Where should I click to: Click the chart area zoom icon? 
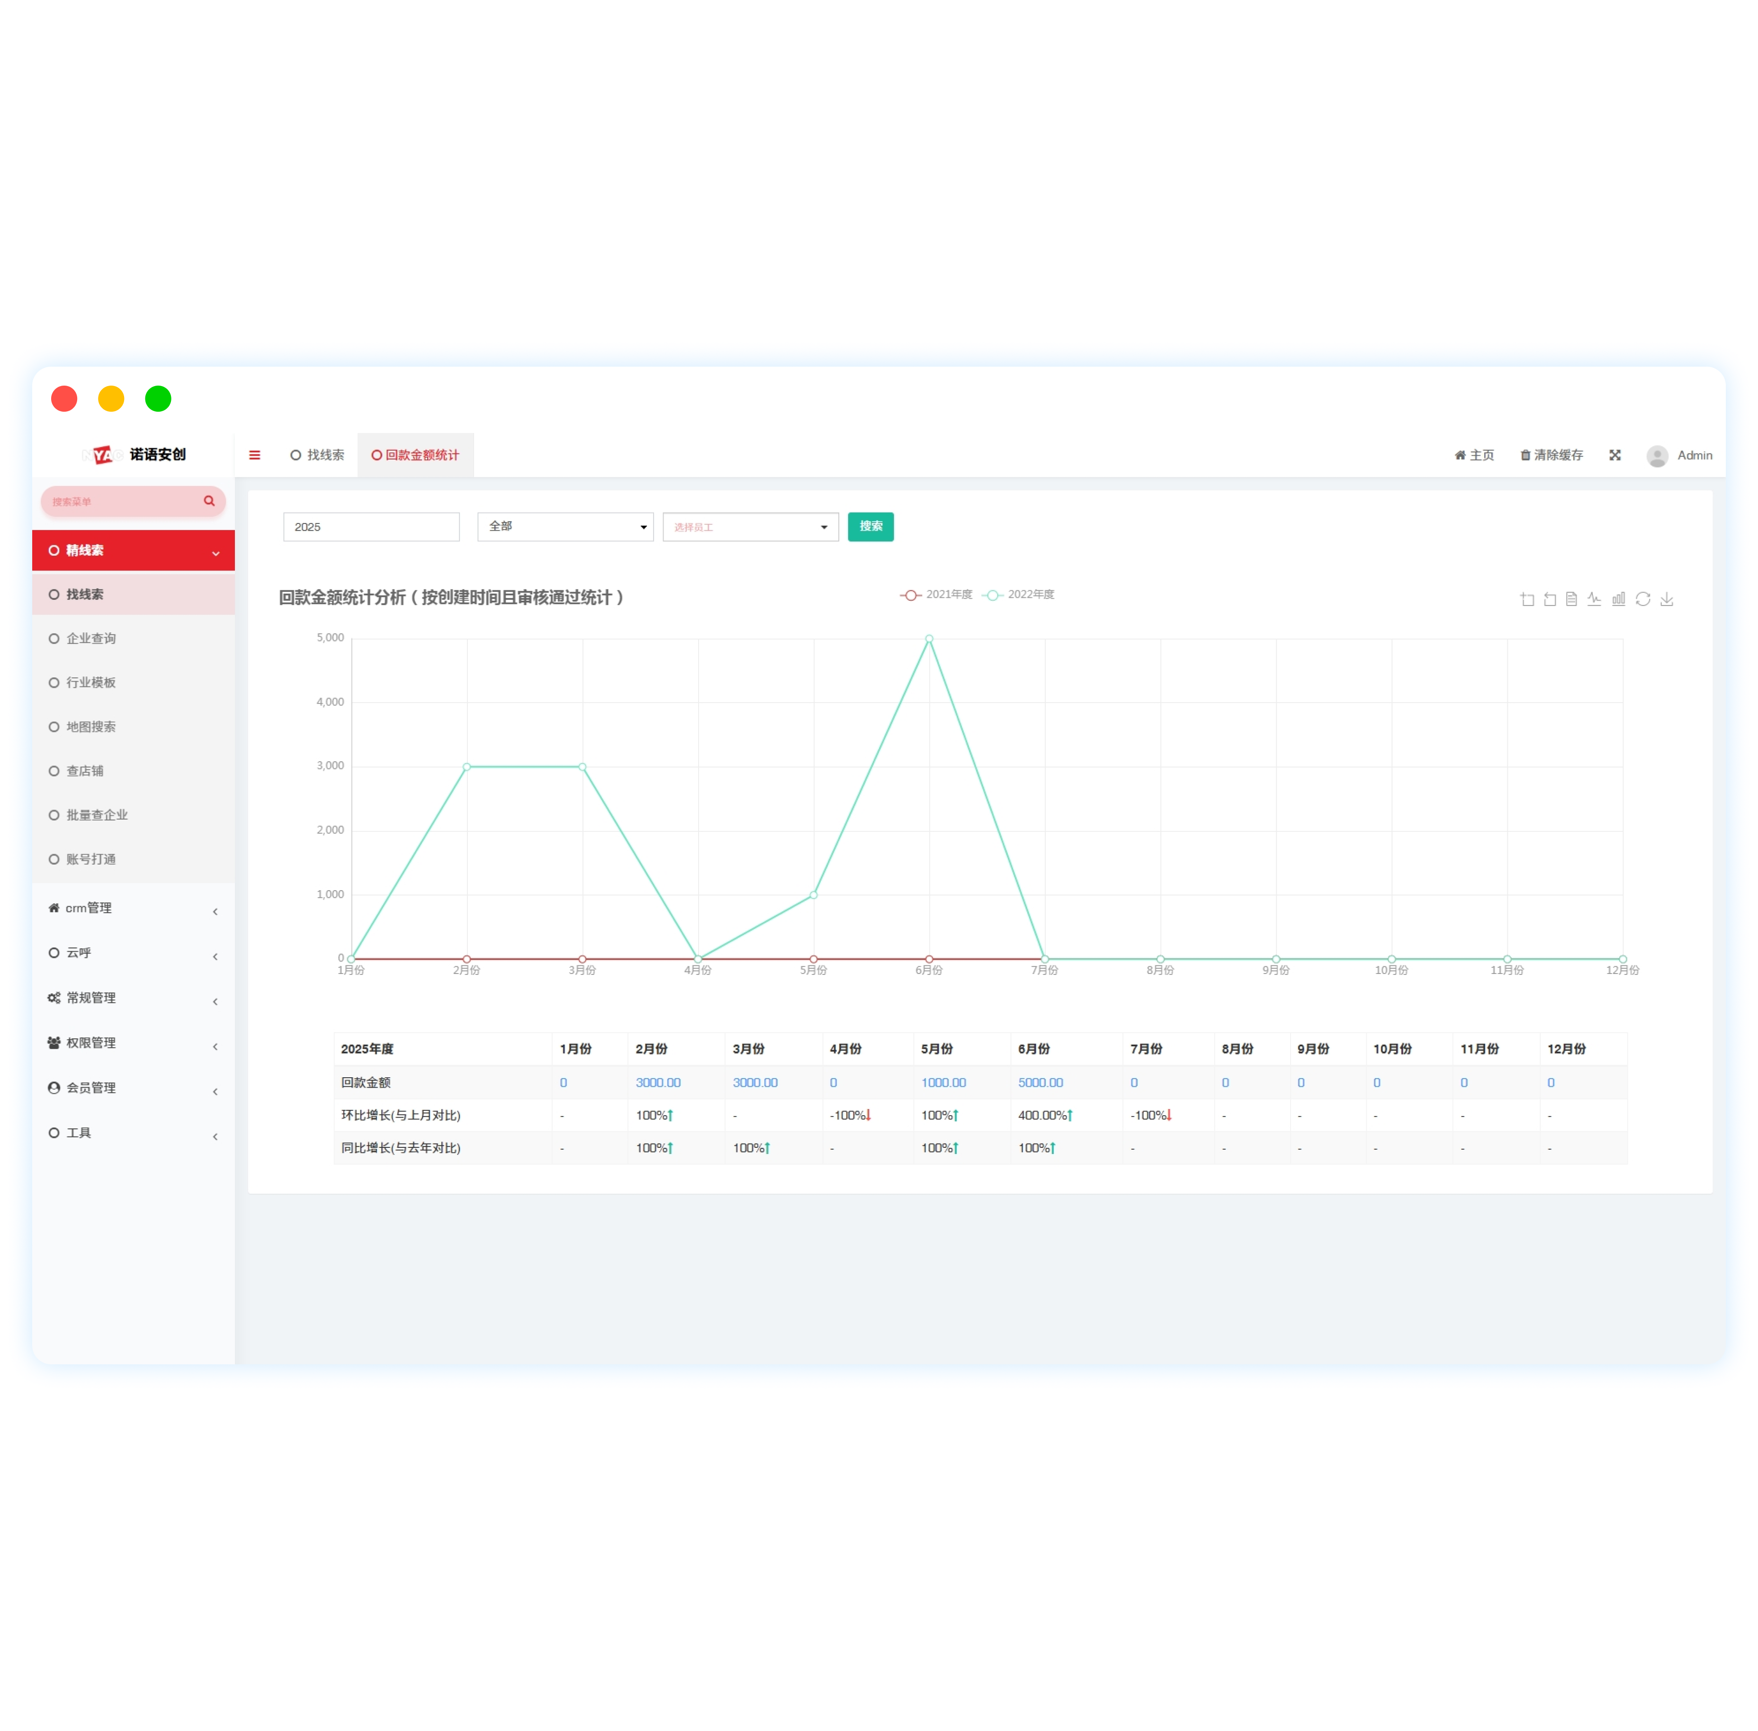(x=1526, y=599)
